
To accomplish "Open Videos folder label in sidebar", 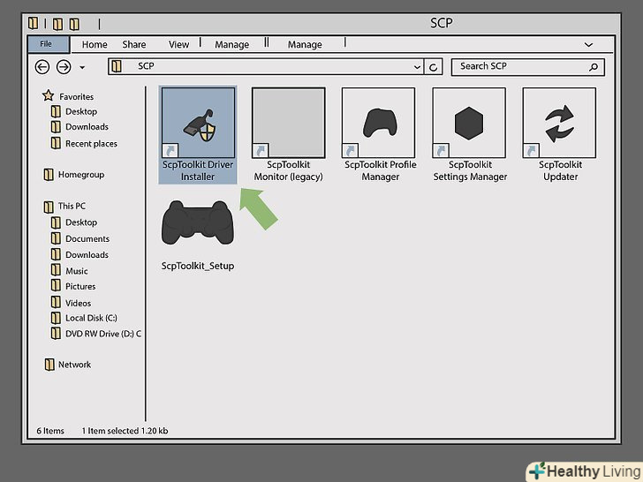I will coord(78,303).
